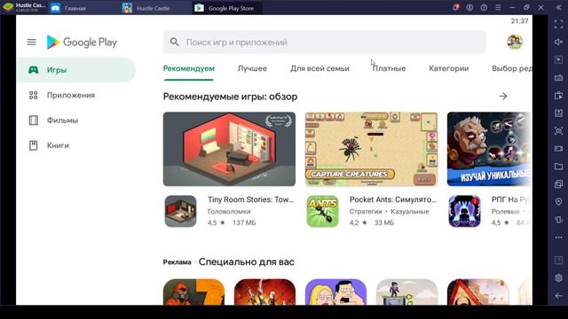The width and height of the screenshot is (568, 319).
Task: Expand recommended games with the arrow
Action: (x=503, y=97)
